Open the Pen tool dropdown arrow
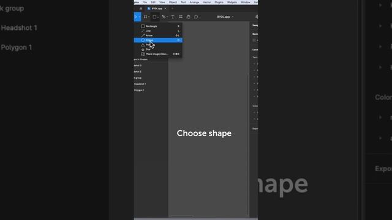The image size is (392, 220). (167, 16)
